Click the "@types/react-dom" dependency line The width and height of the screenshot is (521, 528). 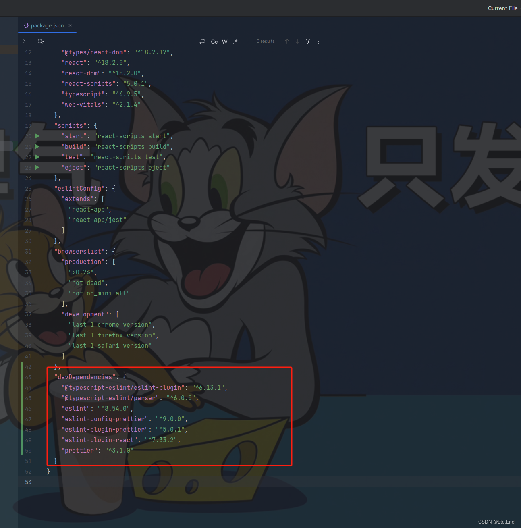[x=118, y=52]
